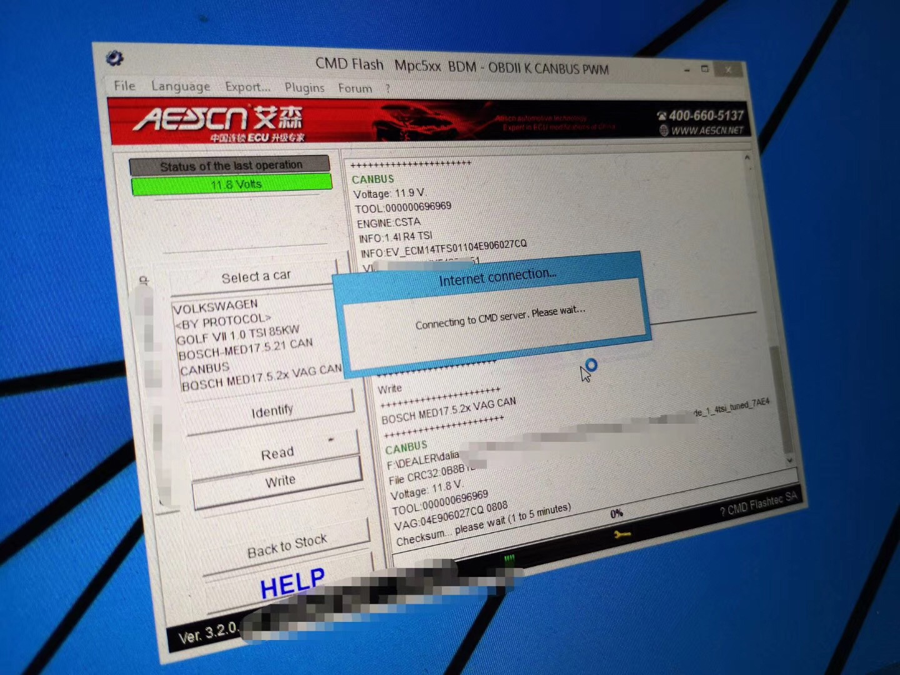Click the log panel scroll-down arrow

point(789,460)
